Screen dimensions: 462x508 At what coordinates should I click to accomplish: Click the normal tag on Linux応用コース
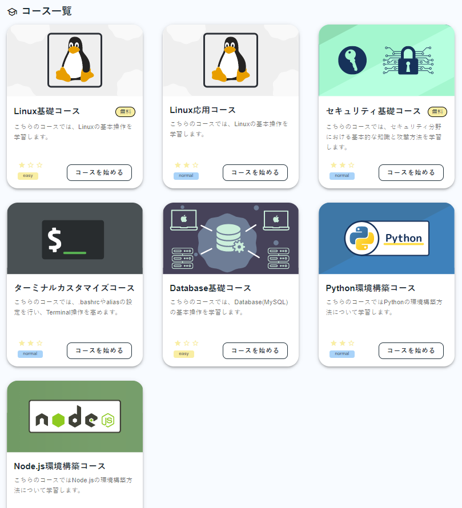click(186, 176)
